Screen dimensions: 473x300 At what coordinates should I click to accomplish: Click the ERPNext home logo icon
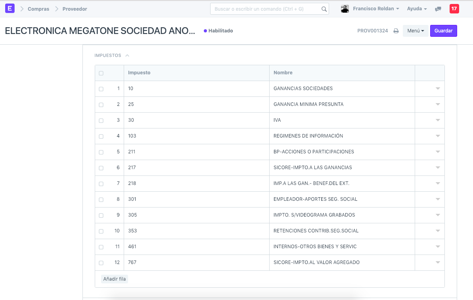[10, 8]
